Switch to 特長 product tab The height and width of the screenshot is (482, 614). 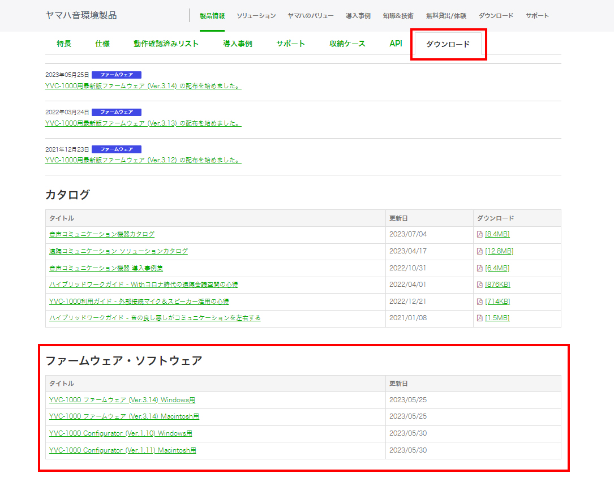pyautogui.click(x=64, y=44)
